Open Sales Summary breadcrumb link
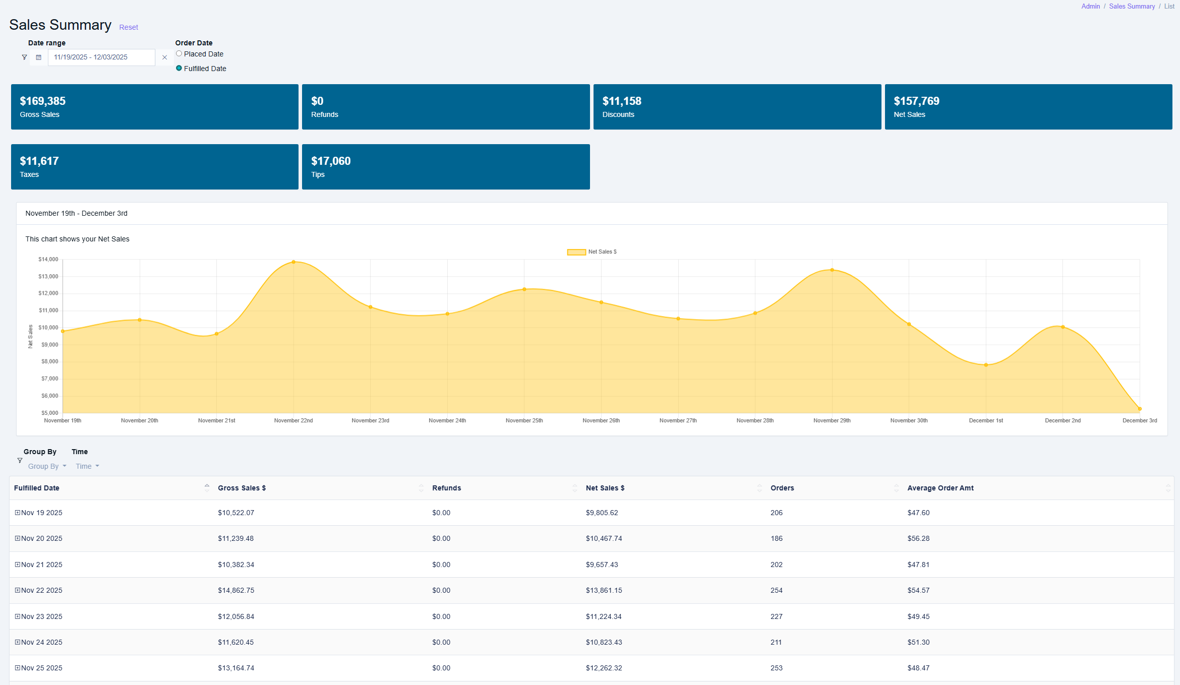 point(1132,7)
